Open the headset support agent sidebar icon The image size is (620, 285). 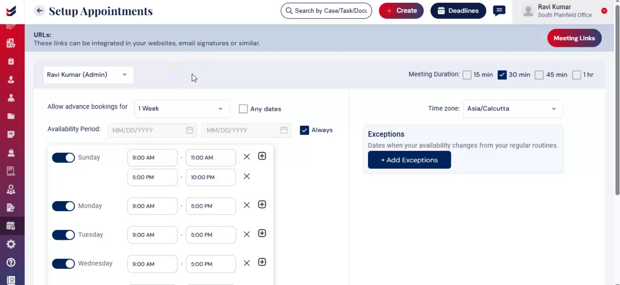coord(11,153)
